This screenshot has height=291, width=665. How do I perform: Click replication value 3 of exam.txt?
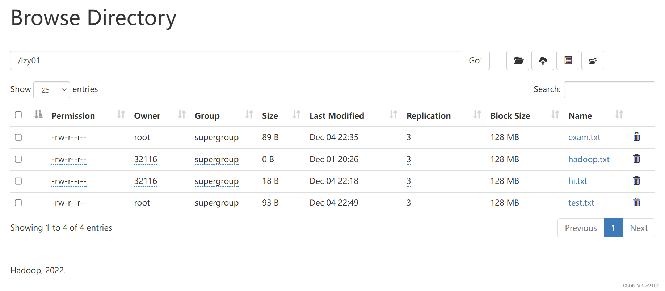pos(409,138)
